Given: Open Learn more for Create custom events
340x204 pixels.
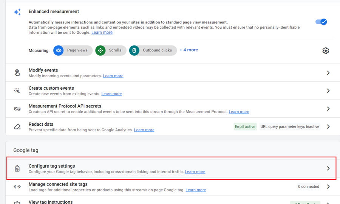Looking at the screenshot, I should (111, 94).
